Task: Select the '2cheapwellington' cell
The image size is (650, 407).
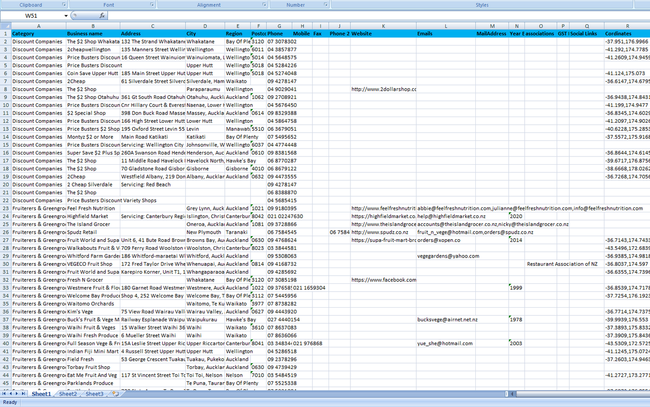Action: click(93, 50)
